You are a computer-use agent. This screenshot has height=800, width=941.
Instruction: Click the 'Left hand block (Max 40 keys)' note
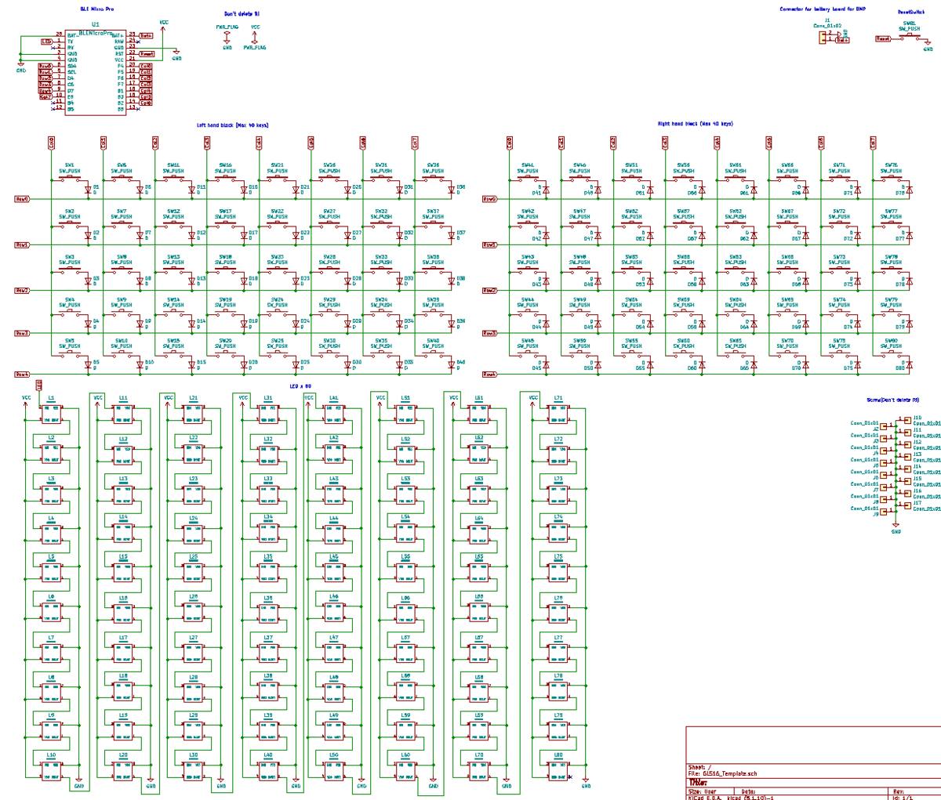pyautogui.click(x=233, y=125)
